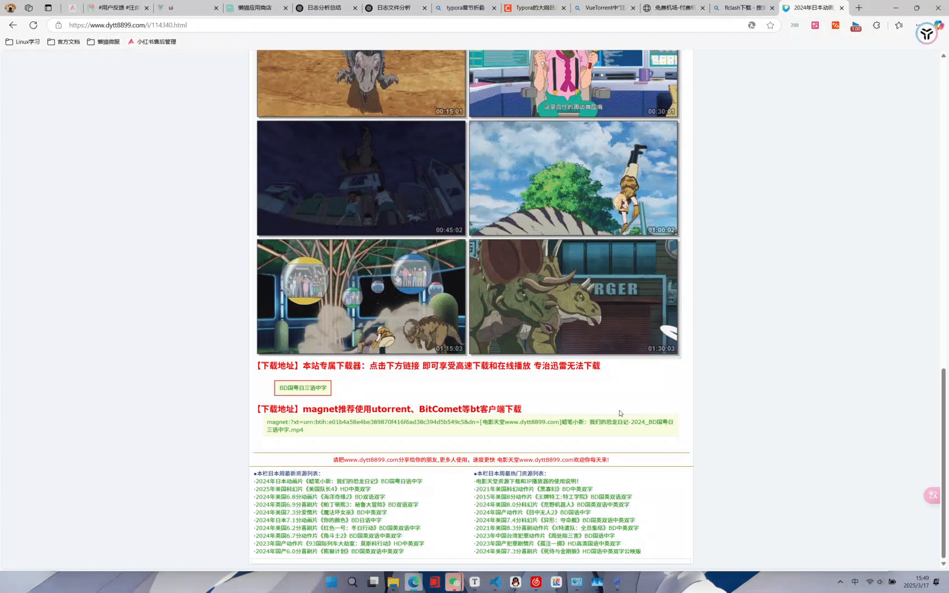949x593 pixels.
Task: Open QQ penguin app from the taskbar
Action: pyautogui.click(x=515, y=582)
